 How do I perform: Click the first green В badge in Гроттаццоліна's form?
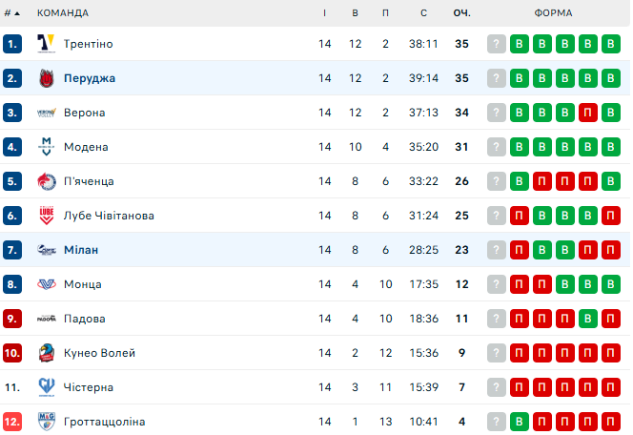pyautogui.click(x=520, y=422)
